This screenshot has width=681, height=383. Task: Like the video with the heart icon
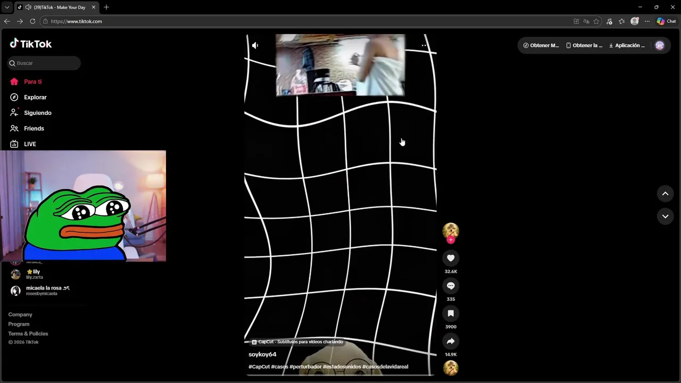[x=451, y=258]
